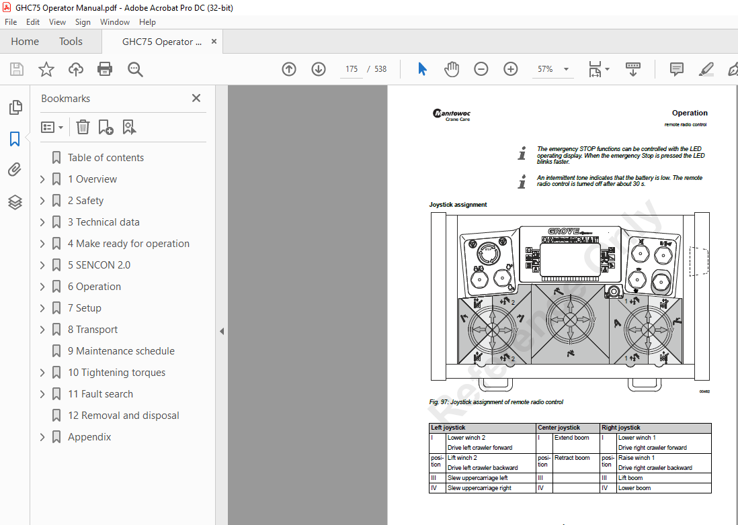Open 12 Removal and disposal bookmark
Viewport: 738px width, 525px height.
[123, 416]
